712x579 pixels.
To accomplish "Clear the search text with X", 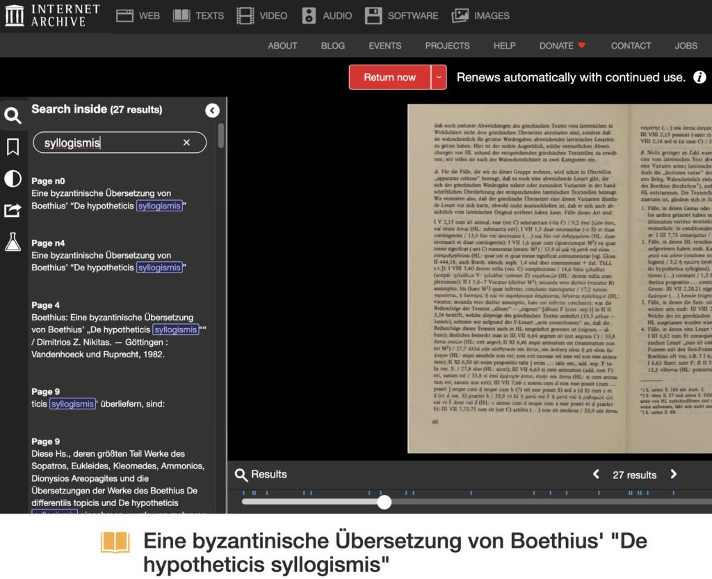I will point(186,142).
